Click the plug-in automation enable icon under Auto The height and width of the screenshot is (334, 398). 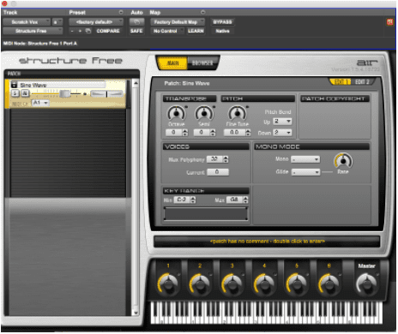tap(136, 22)
